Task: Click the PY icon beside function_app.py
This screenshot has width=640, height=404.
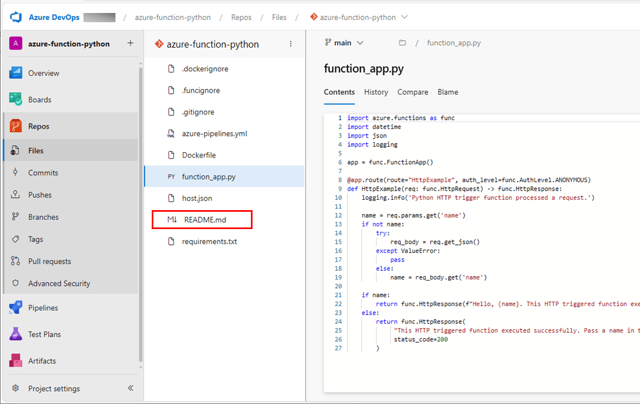Action: [x=171, y=177]
